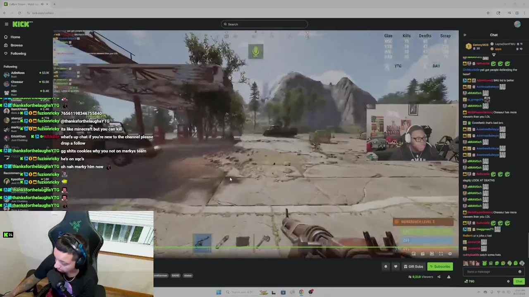Click the notification bell button

tap(386, 266)
